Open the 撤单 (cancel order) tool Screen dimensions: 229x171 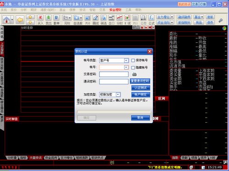tap(56, 20)
